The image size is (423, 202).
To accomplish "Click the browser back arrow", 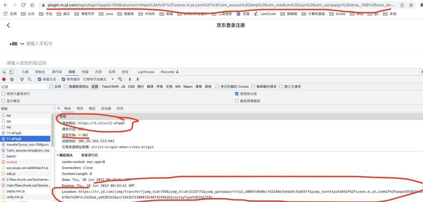I will pos(6,5).
